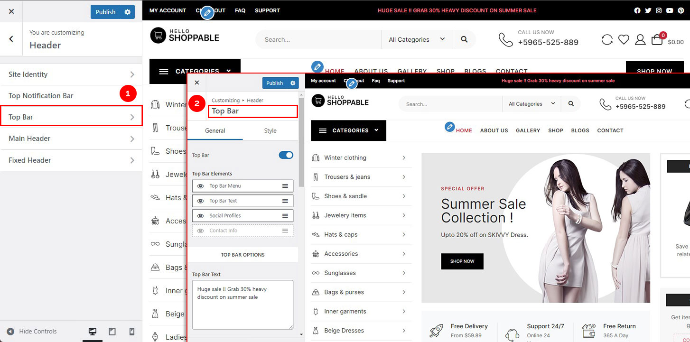The height and width of the screenshot is (342, 690).
Task: Click the user account icon in header
Action: 640,39
